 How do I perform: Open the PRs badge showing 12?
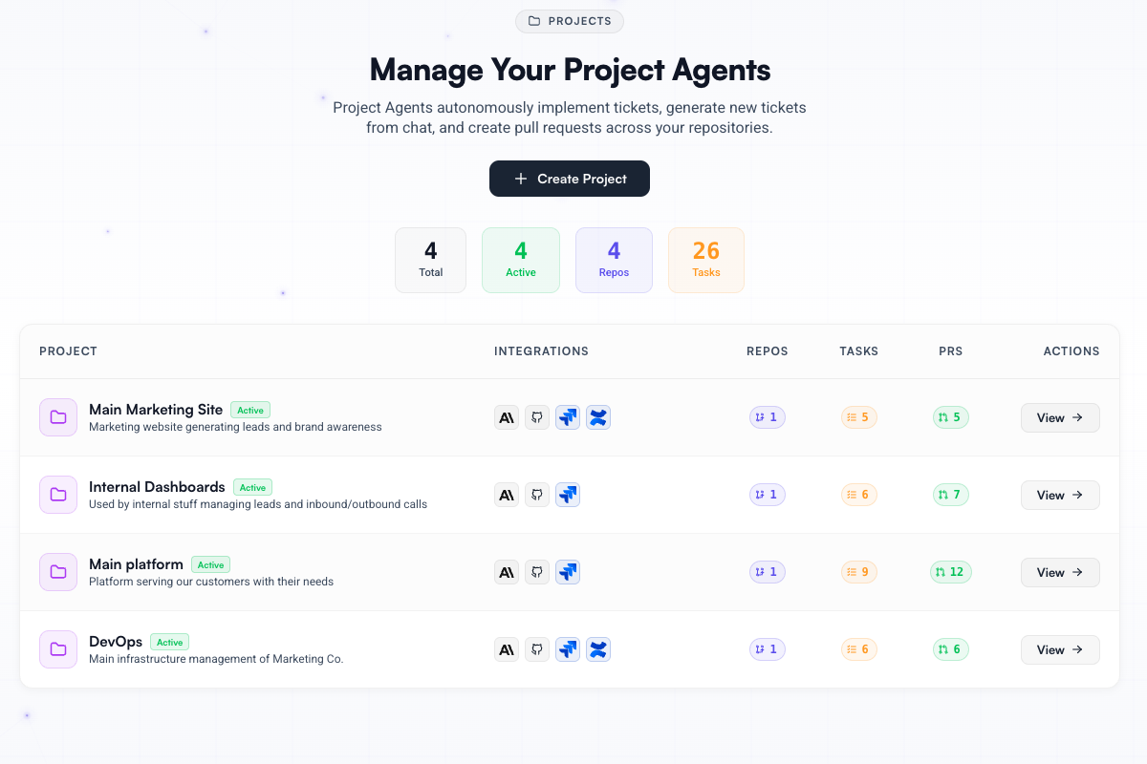[950, 572]
